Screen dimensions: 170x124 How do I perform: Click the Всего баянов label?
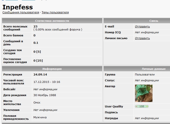(13, 36)
